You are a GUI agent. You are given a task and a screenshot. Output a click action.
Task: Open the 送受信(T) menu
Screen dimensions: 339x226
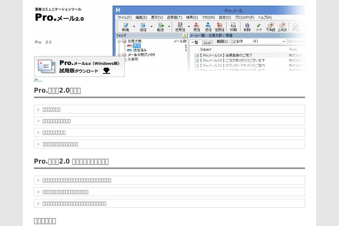175,18
